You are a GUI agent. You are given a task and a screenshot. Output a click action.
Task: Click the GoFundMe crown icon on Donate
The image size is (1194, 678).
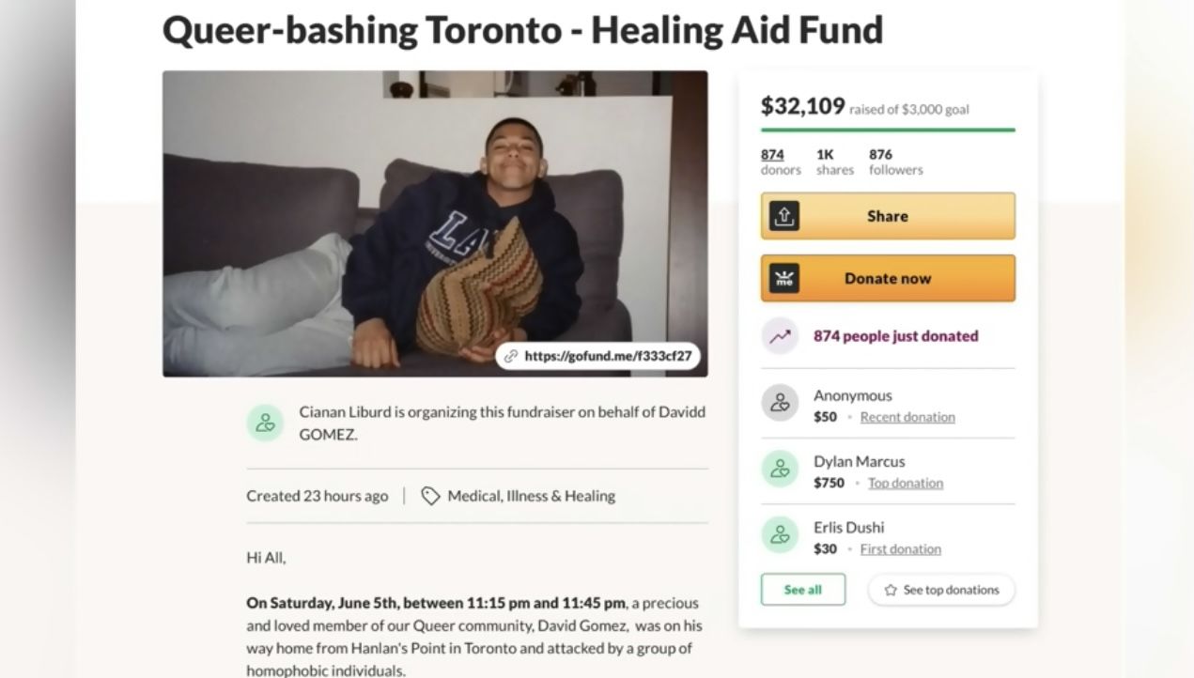[x=784, y=278]
